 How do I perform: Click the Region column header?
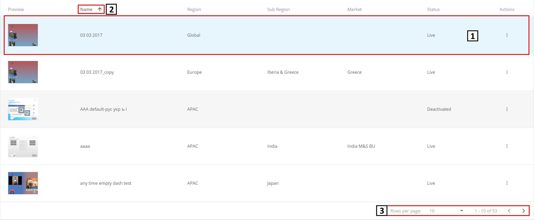tap(194, 10)
